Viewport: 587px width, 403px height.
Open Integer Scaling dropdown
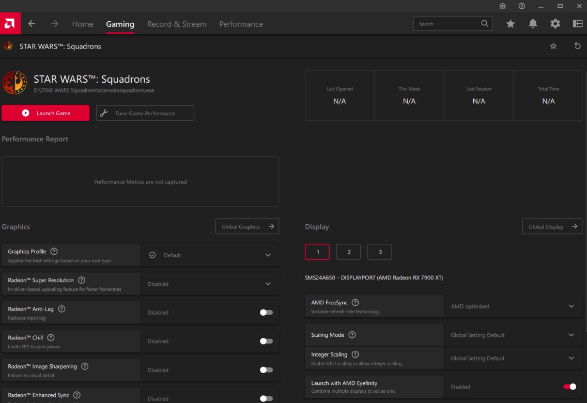tap(513, 358)
